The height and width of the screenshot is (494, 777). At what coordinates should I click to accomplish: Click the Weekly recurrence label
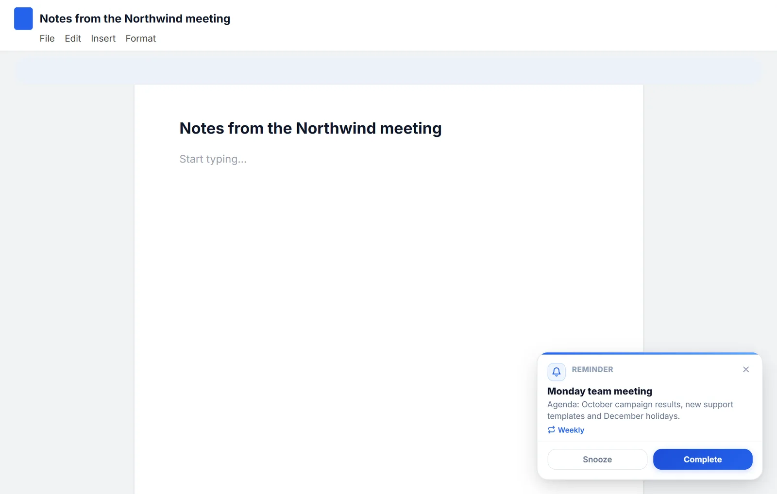click(x=571, y=430)
